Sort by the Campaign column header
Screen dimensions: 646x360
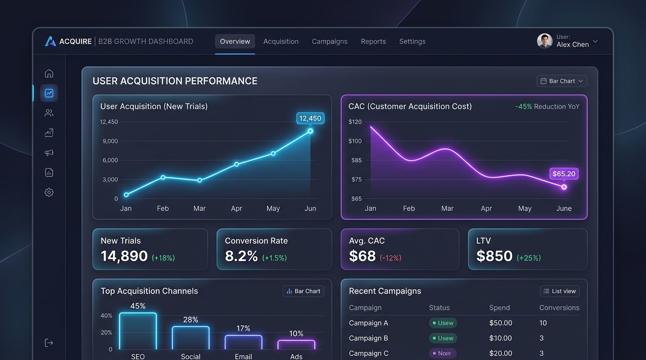[365, 308]
